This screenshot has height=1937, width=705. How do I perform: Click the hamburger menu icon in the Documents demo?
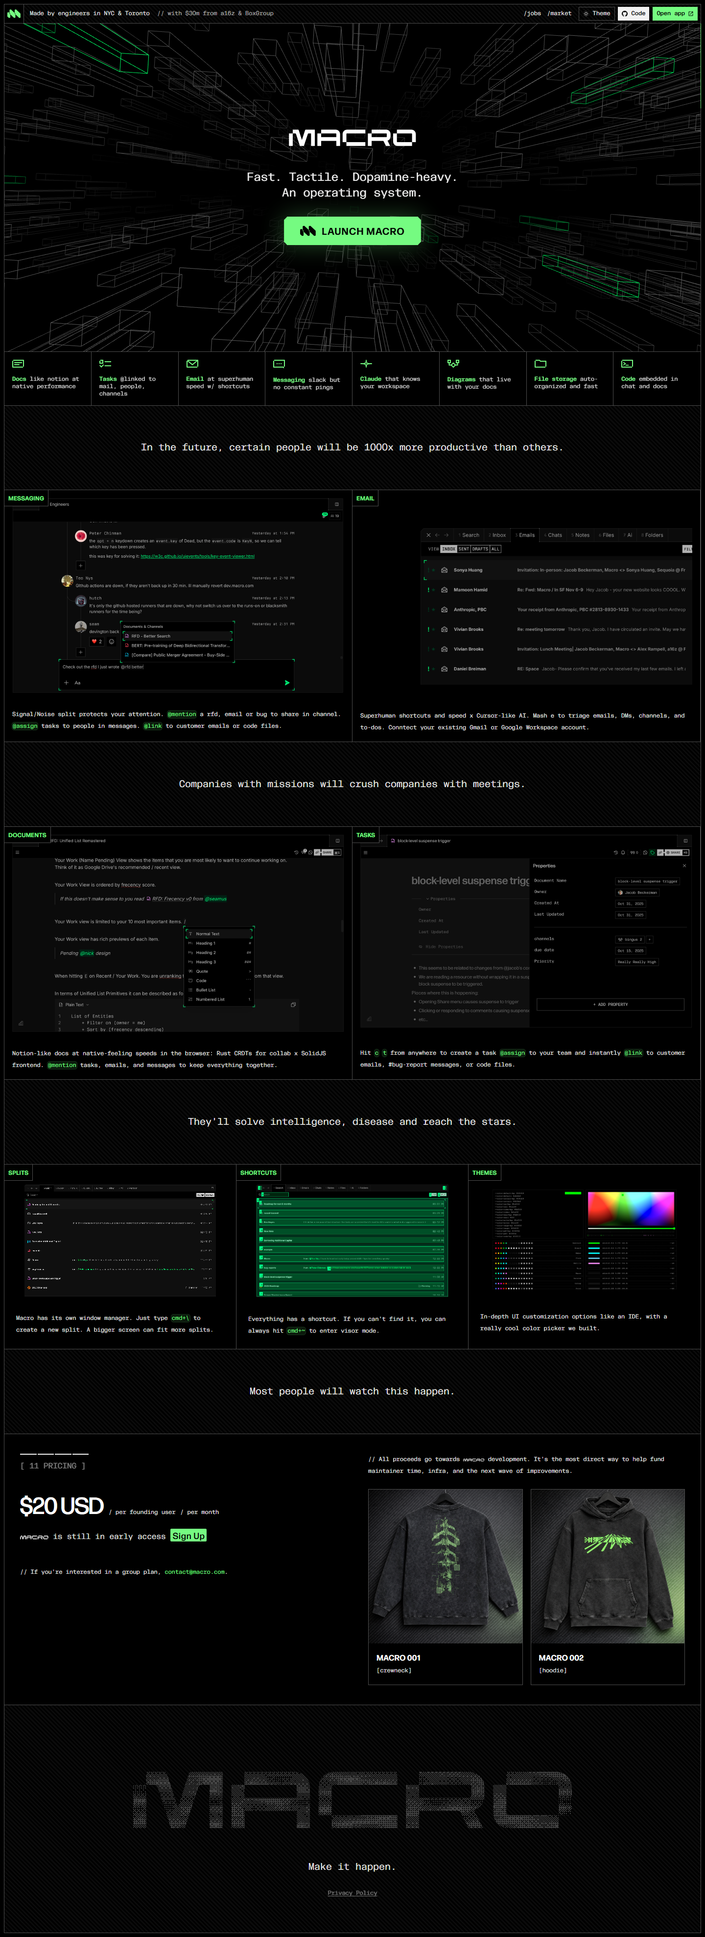pos(17,853)
